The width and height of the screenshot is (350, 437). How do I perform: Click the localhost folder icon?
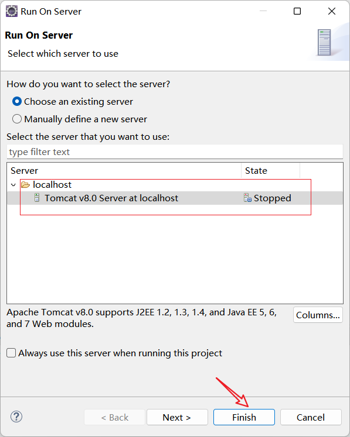pyautogui.click(x=25, y=184)
